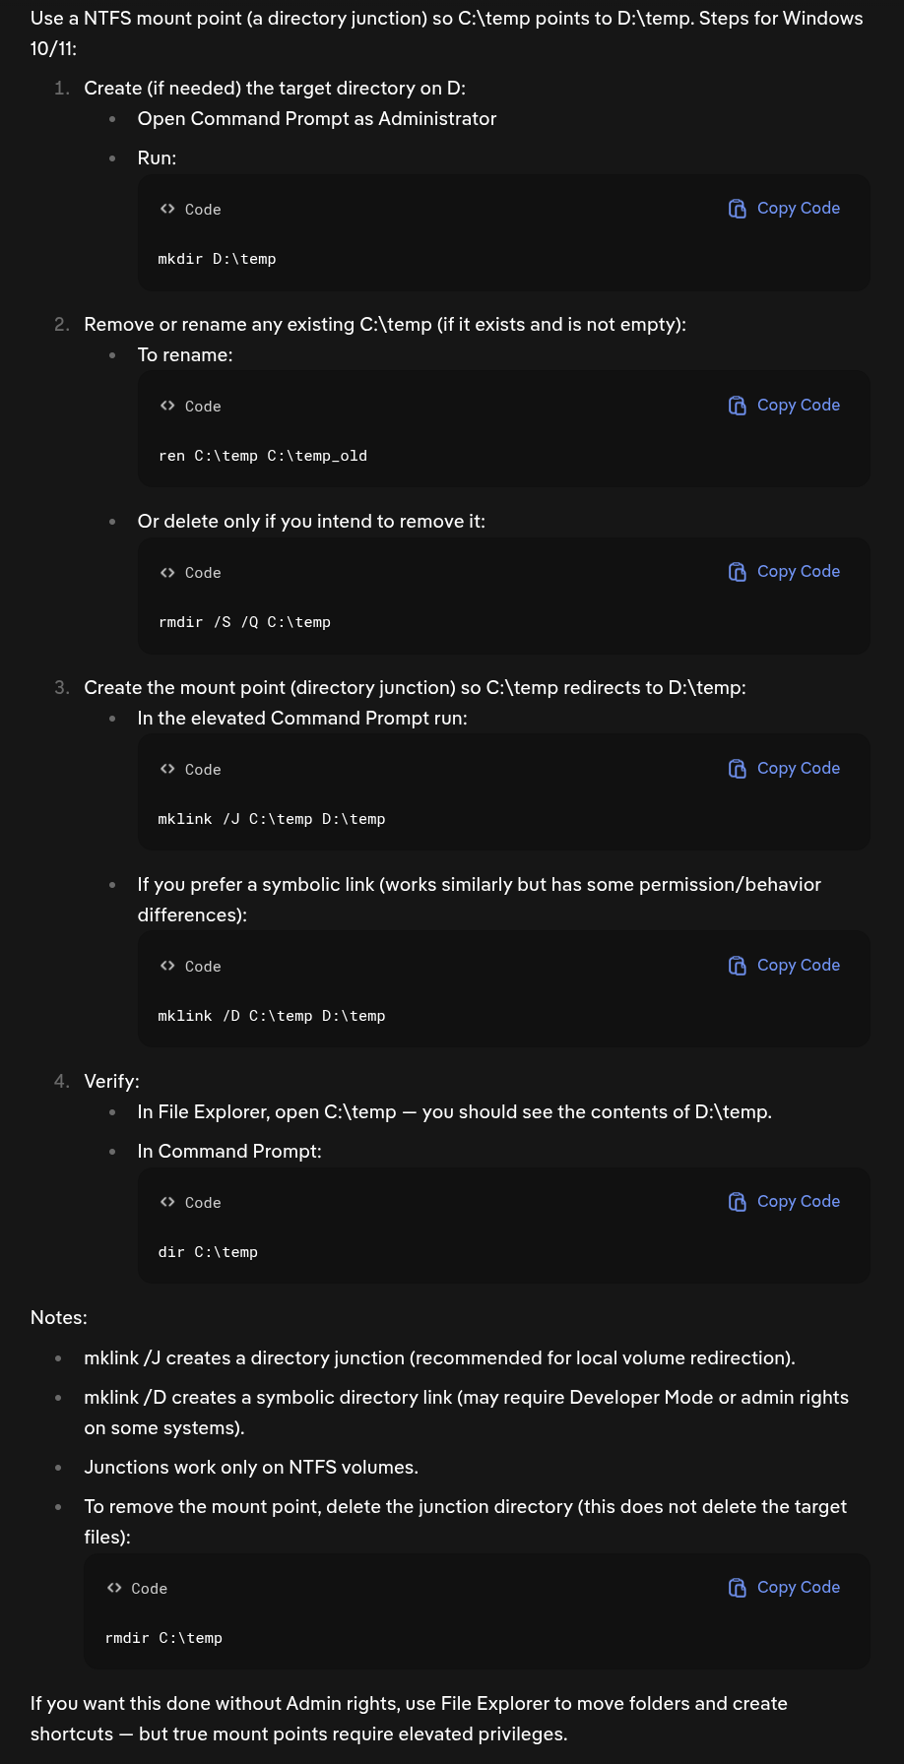904x1764 pixels.
Task: Click the code brackets icon above rmdir /S /Q
Action: click(167, 572)
